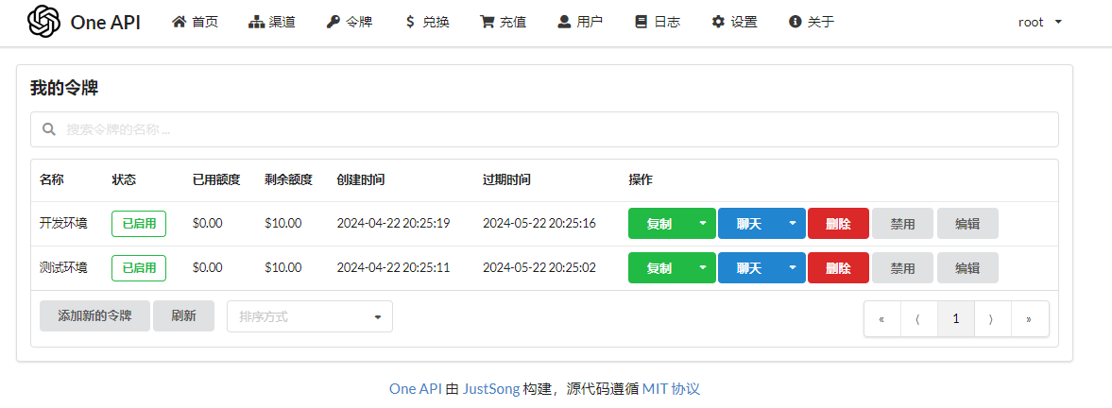The width and height of the screenshot is (1112, 408).
Task: Click the 刷新 refresh button
Action: [183, 315]
